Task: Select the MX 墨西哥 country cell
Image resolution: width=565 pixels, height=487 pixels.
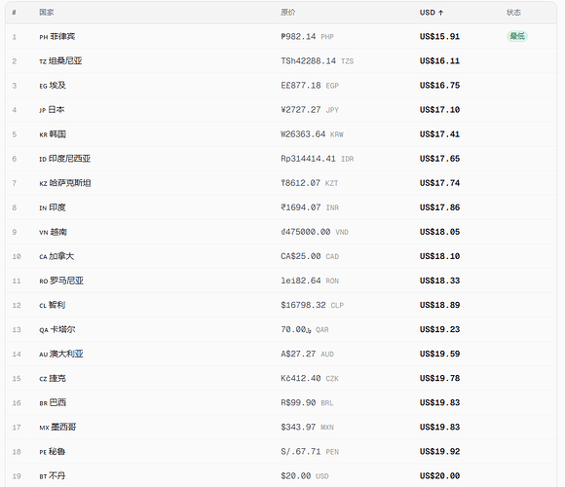Action: pyautogui.click(x=57, y=428)
